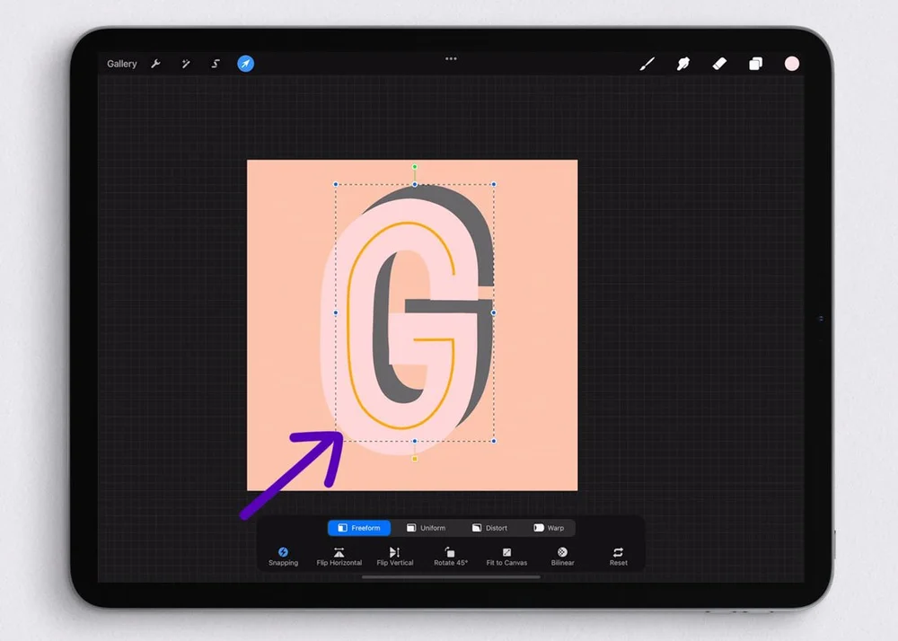The height and width of the screenshot is (641, 898).
Task: Open the Layers panel
Action: 754,64
